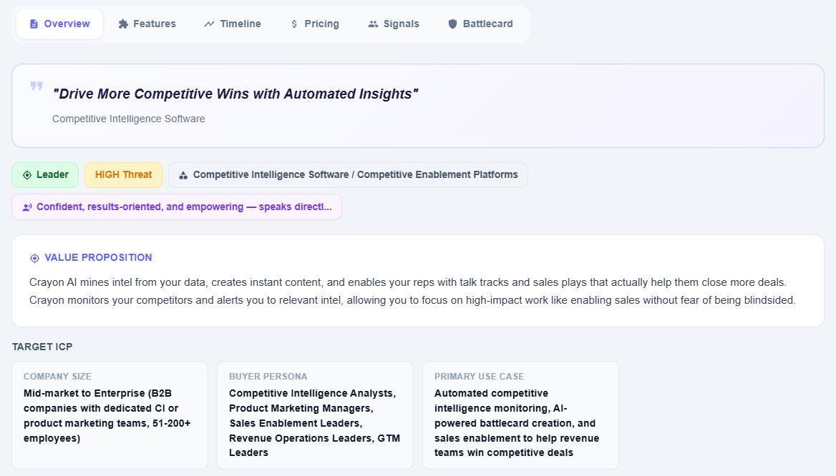Select the Buyer Persona card
The image size is (836, 476).
pos(315,415)
